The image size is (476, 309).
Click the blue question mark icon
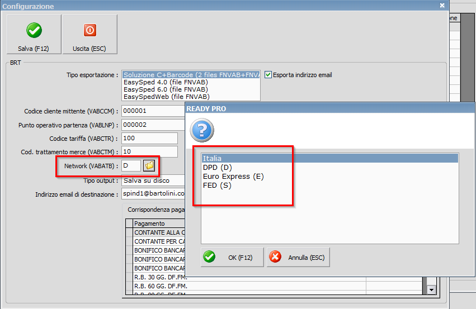202,130
